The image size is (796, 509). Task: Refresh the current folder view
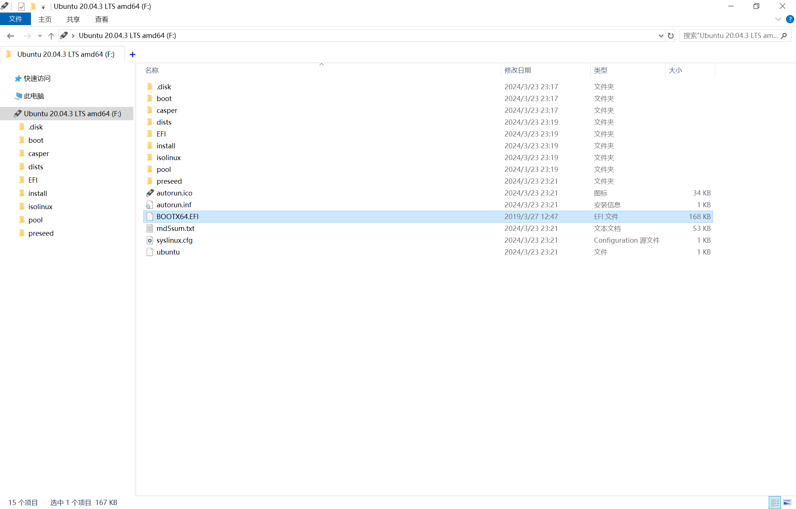tap(671, 36)
